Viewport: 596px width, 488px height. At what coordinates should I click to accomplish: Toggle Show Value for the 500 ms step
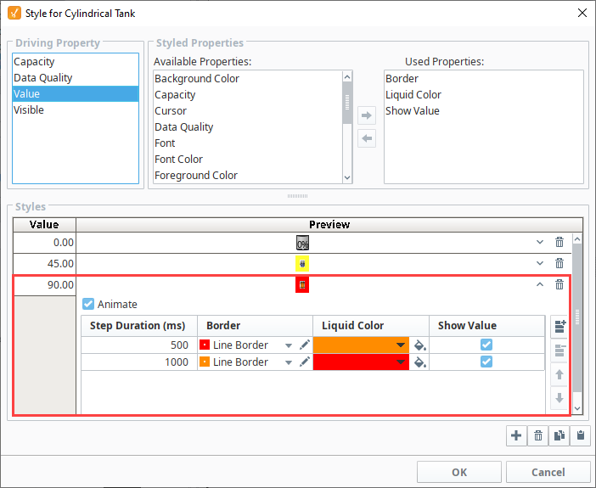486,345
